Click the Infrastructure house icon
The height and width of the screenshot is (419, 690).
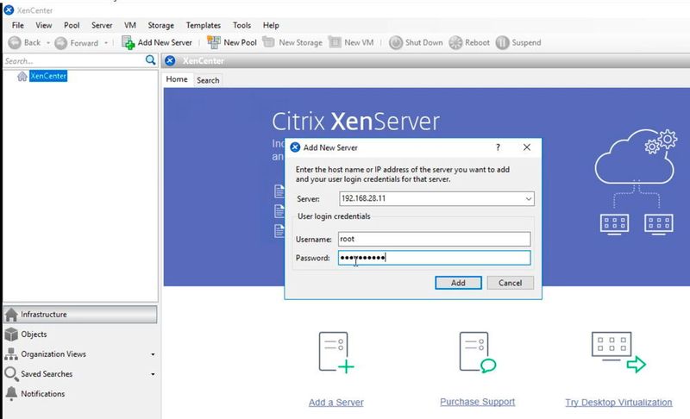point(11,315)
